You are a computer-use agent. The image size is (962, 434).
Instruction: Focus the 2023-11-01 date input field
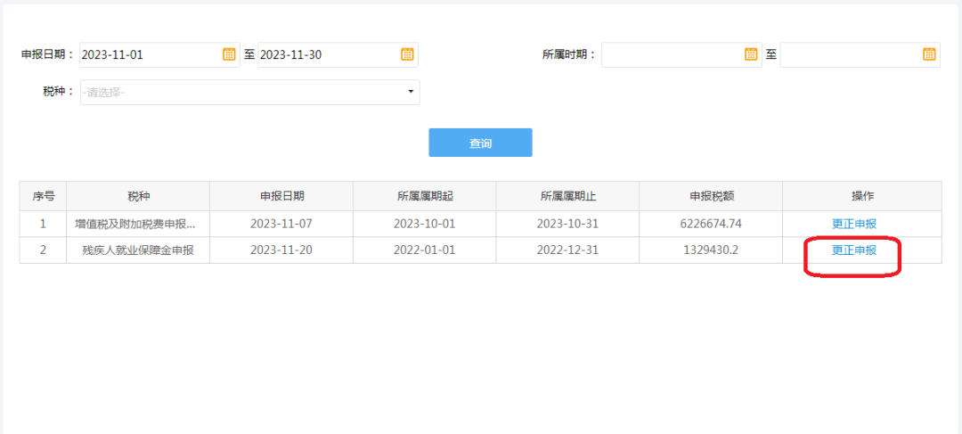[x=159, y=54]
